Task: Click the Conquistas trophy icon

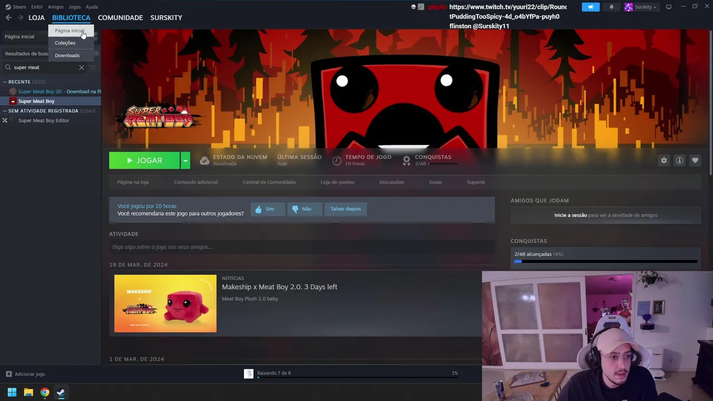Action: pyautogui.click(x=407, y=160)
